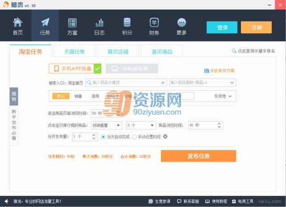Image resolution: width=286 pixels, height=207 pixels.
Task: Open the 按销售量 dropdown
Action: click(106, 125)
